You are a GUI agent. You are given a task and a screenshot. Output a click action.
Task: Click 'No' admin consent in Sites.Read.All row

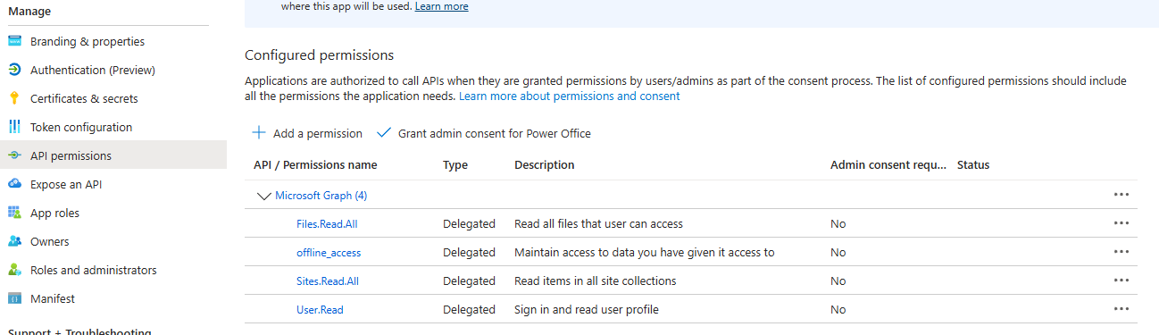(x=838, y=281)
